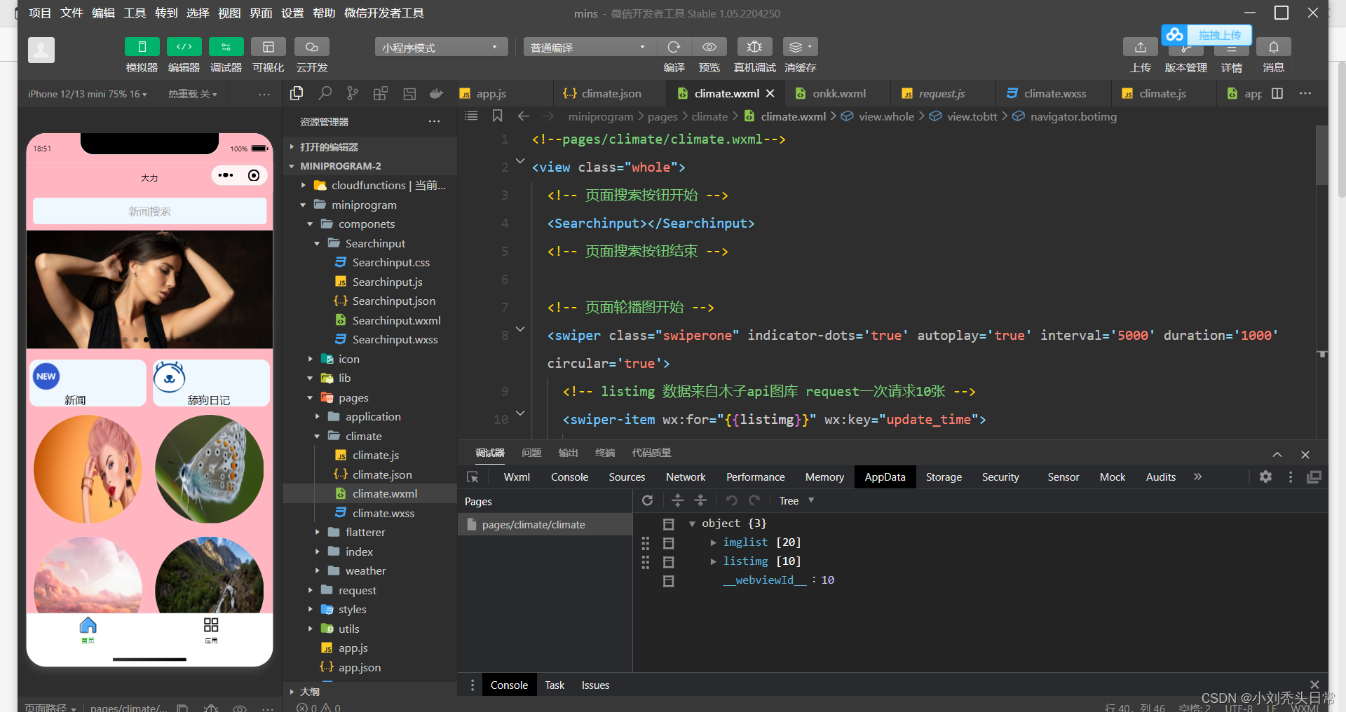The image size is (1346, 712).
Task: Toggle the debugger panel button
Action: (226, 47)
